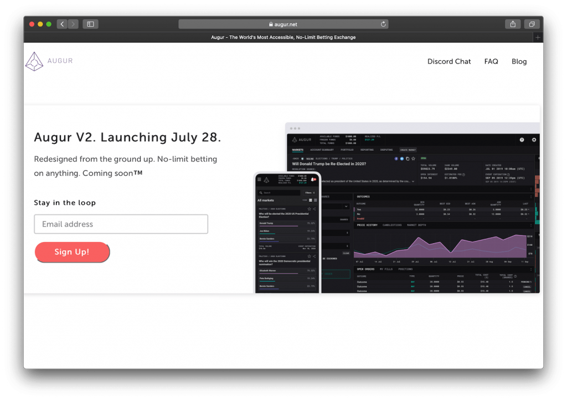The image size is (567, 400).
Task: Open the Discord Chat link
Action: [449, 61]
